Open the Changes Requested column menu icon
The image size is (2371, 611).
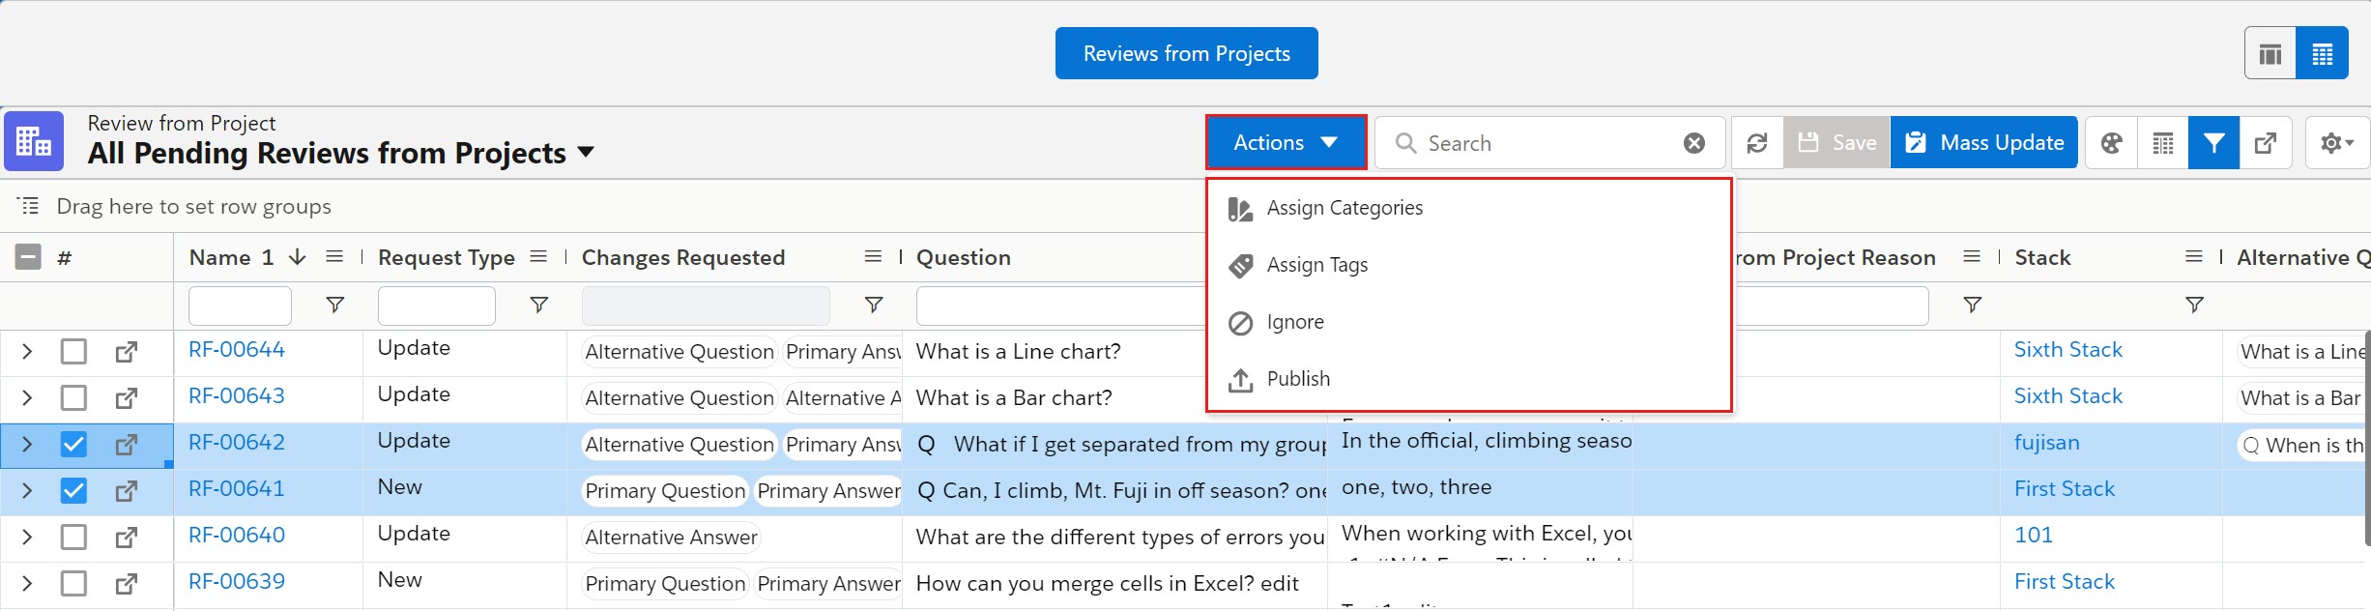tap(874, 257)
